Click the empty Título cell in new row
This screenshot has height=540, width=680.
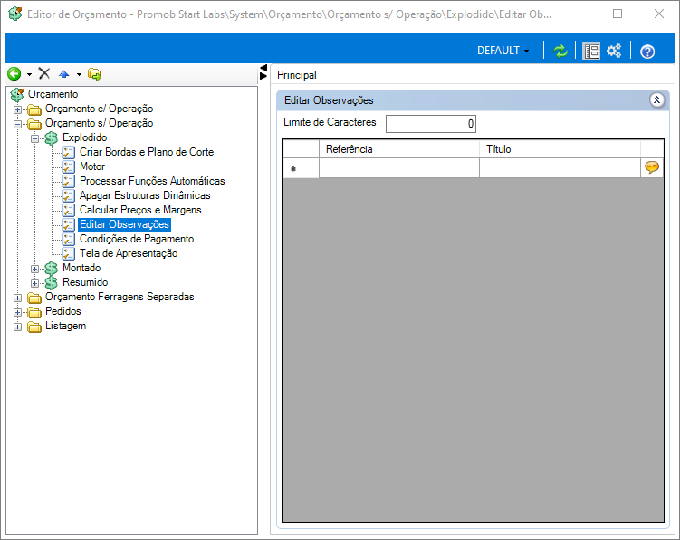[560, 167]
